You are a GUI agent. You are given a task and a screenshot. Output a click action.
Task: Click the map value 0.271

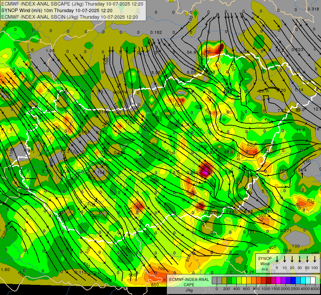286,231
